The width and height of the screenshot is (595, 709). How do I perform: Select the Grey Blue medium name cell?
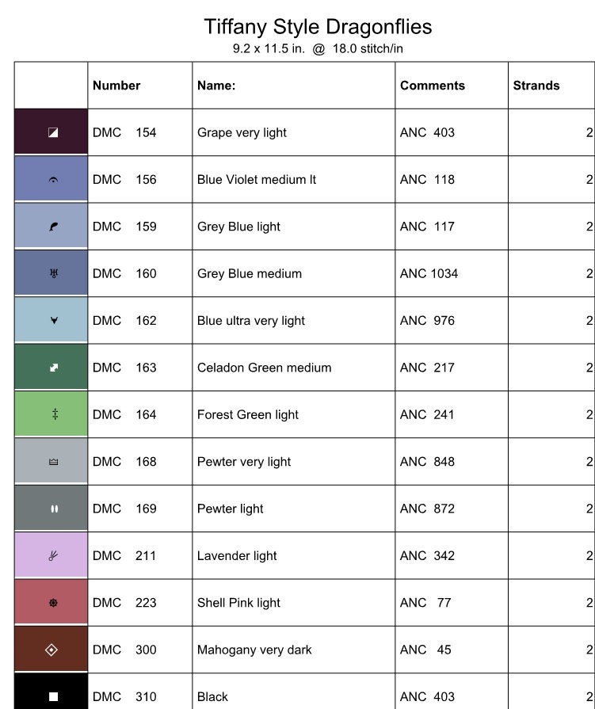294,273
